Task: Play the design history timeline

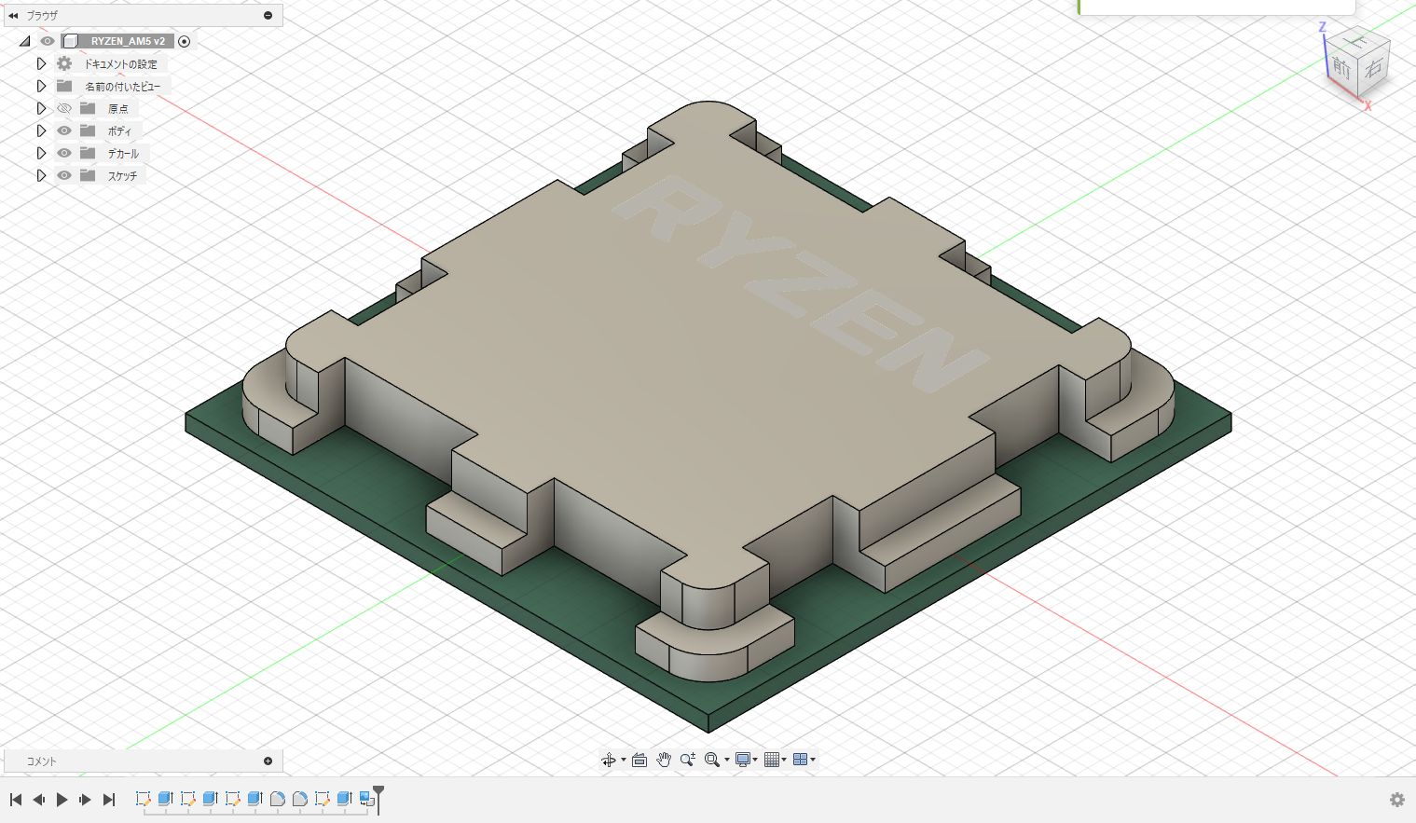Action: click(62, 800)
